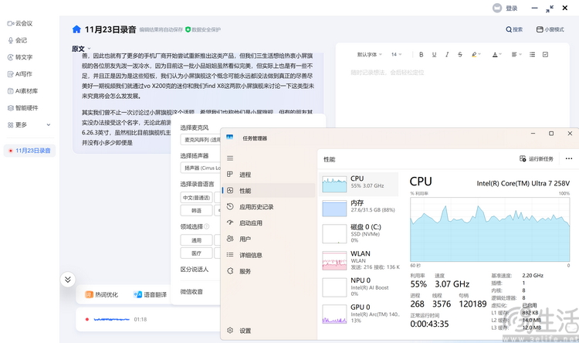Toggle bold formatting in notes toolbar
Image resolution: width=579 pixels, height=343 pixels.
421,55
